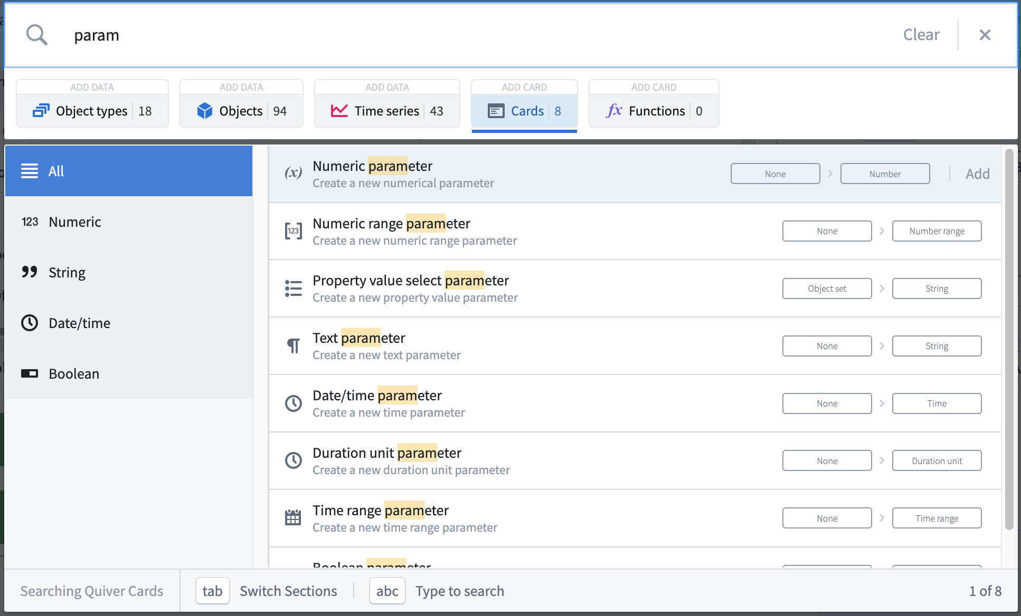Viewport: 1021px width, 616px height.
Task: Filter cards by Date/time category
Action: (129, 323)
